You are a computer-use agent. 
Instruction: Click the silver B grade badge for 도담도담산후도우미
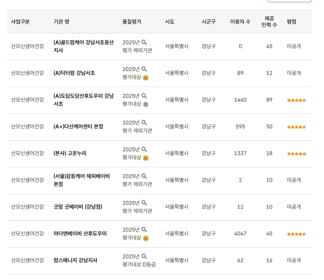[146, 104]
